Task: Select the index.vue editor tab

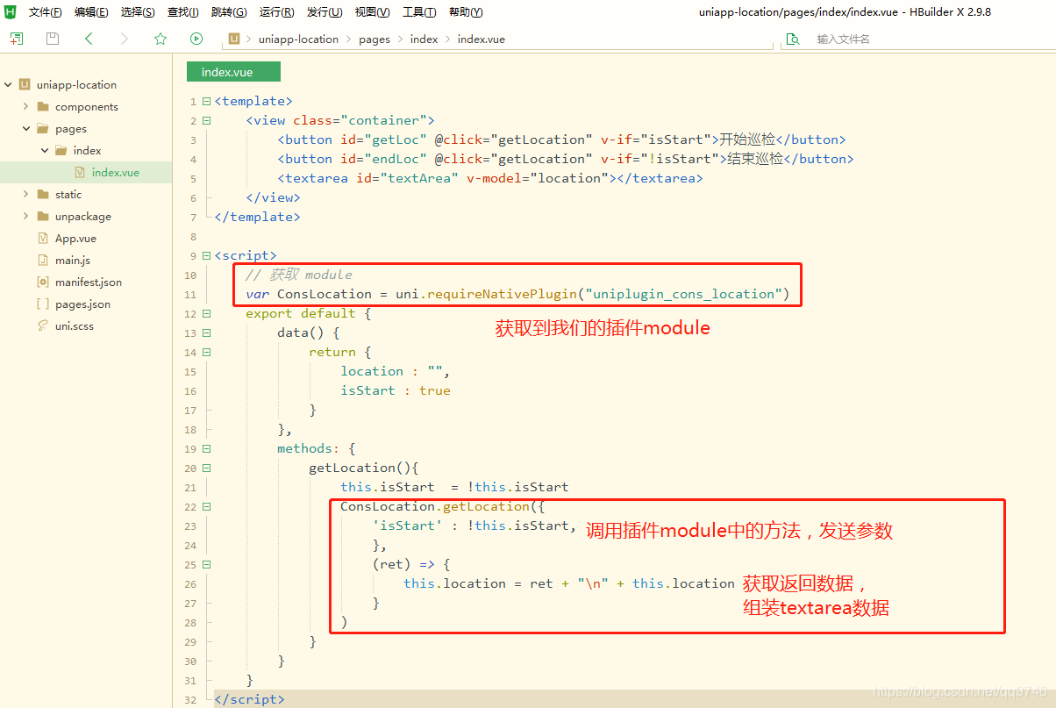Action: pos(233,72)
